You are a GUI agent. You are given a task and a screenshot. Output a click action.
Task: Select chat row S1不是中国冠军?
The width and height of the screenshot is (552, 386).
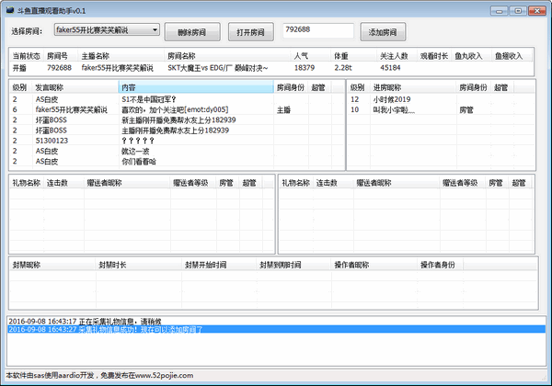tap(177, 99)
